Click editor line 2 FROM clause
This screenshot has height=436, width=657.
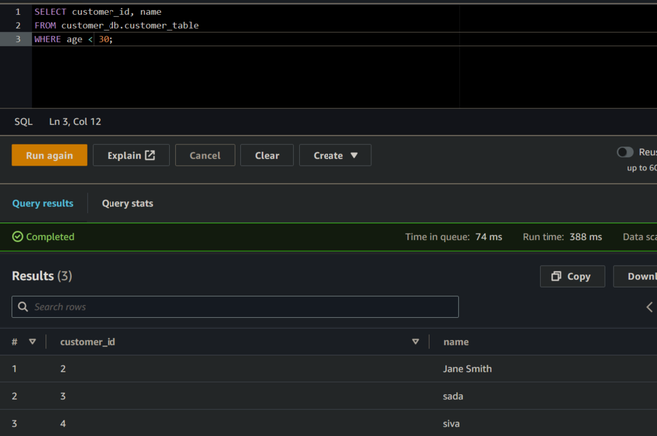tap(116, 25)
